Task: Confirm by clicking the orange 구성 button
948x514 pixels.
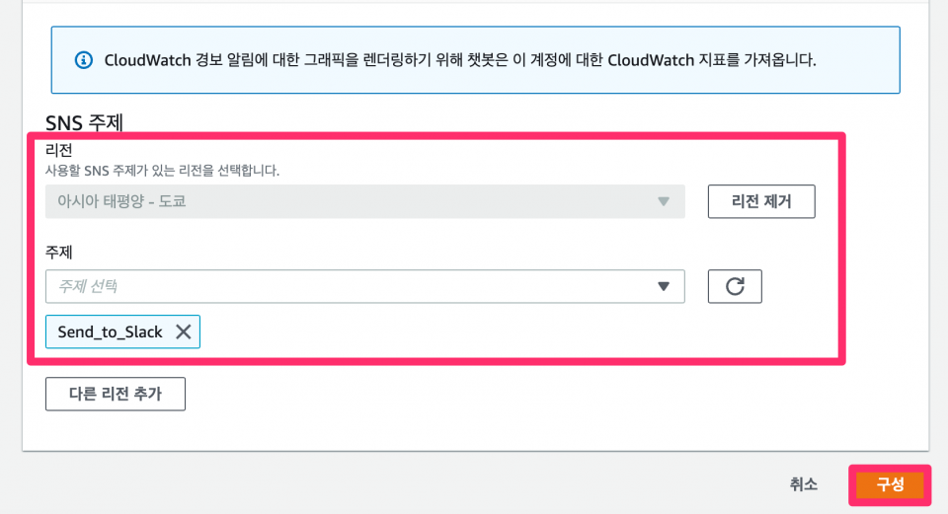Action: (x=890, y=484)
